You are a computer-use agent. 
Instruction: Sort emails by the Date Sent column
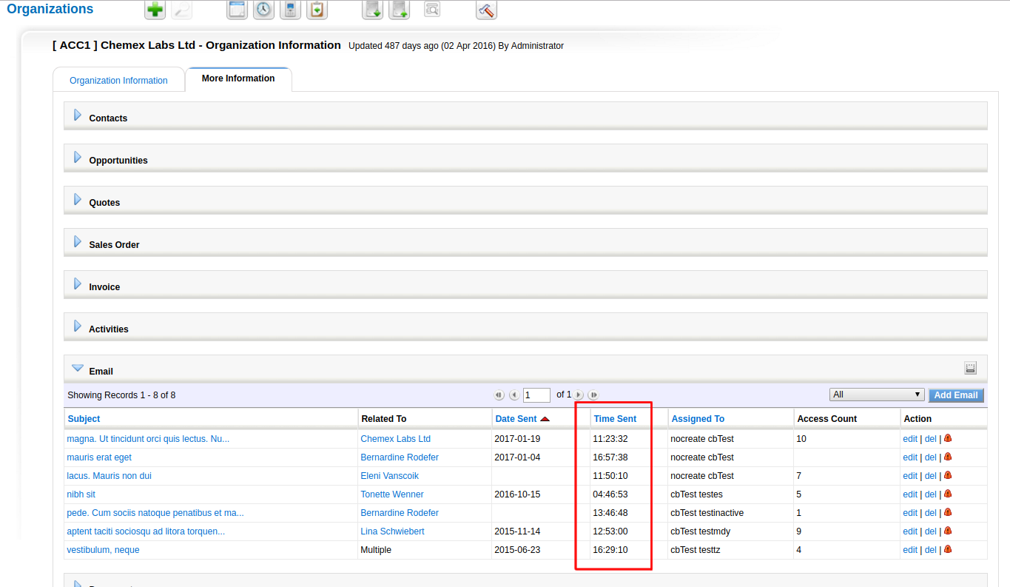(x=516, y=419)
